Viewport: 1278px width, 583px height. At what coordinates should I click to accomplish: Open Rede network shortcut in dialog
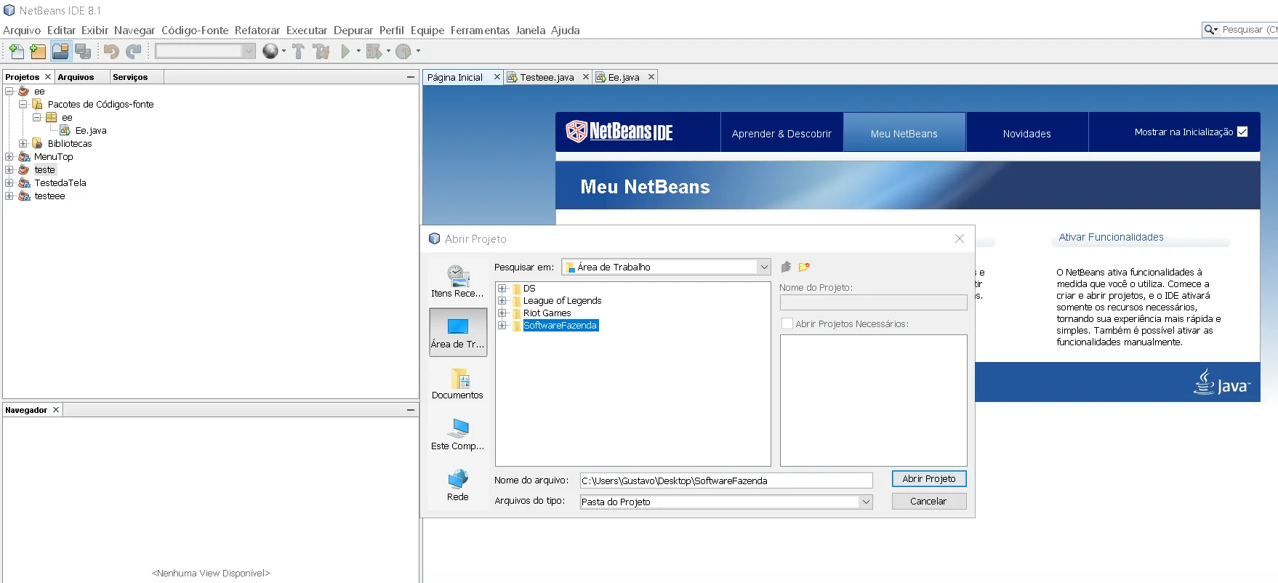click(457, 485)
